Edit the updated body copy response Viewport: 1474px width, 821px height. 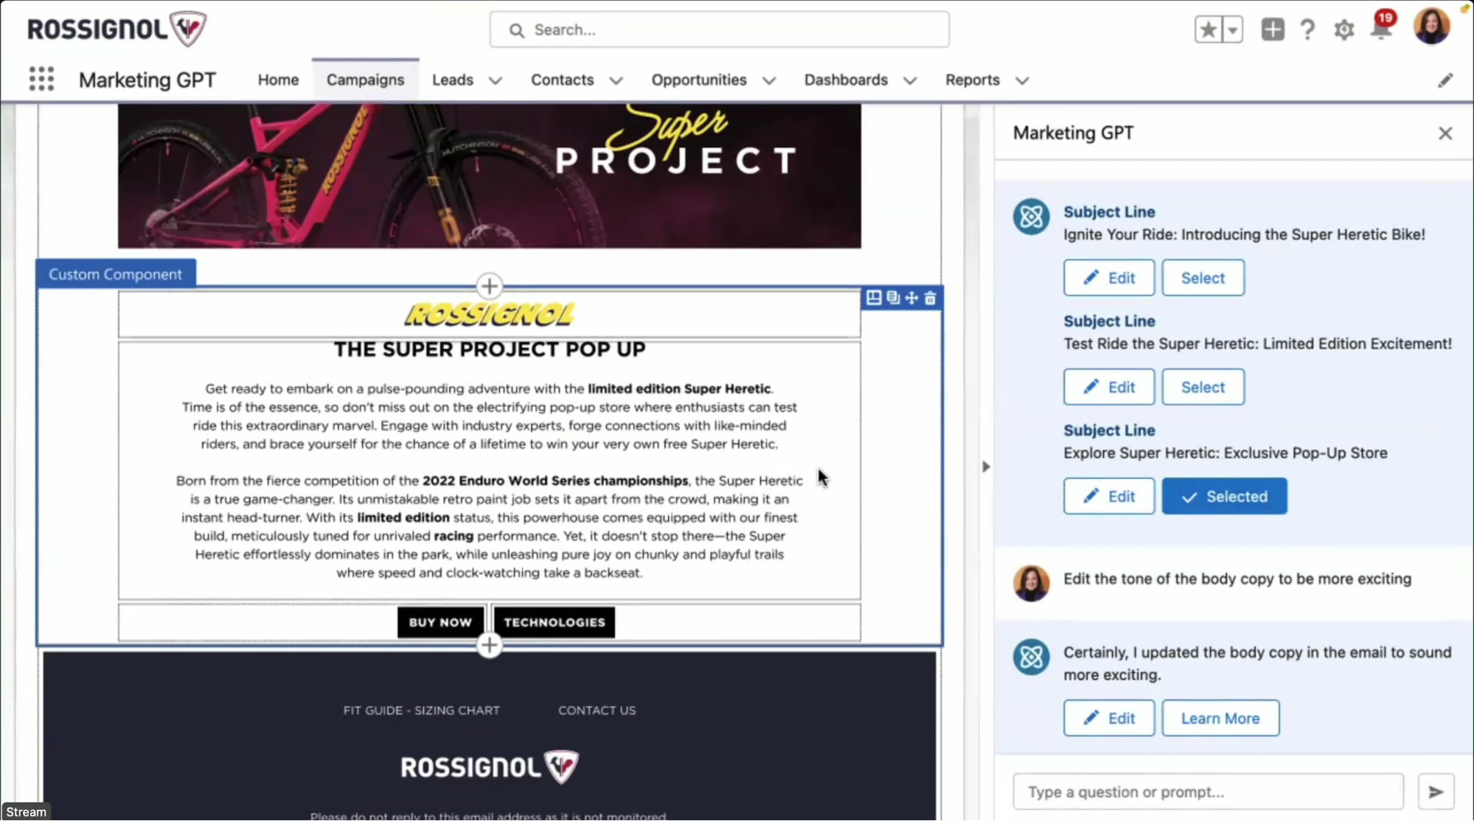(x=1108, y=718)
